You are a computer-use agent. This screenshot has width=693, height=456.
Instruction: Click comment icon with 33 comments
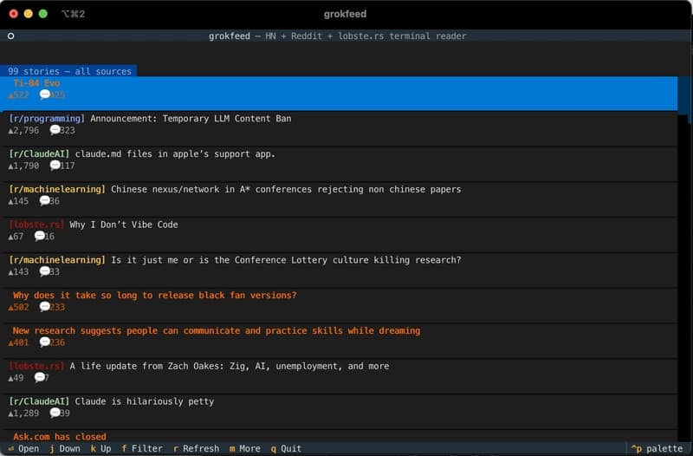tap(45, 271)
